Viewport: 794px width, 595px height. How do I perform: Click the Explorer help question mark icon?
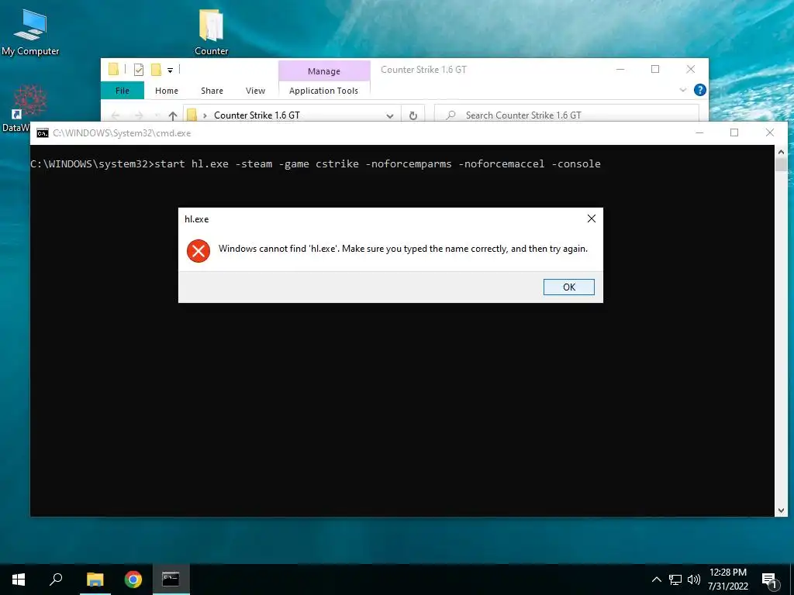(x=700, y=90)
